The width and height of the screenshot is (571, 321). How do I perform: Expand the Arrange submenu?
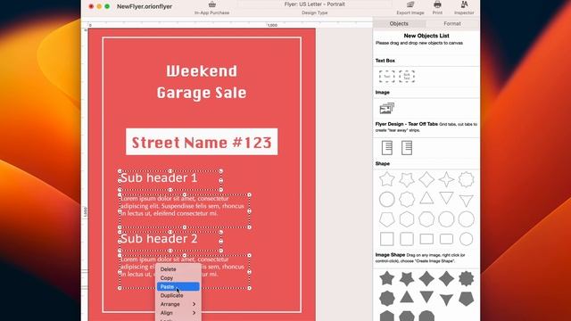coord(178,304)
